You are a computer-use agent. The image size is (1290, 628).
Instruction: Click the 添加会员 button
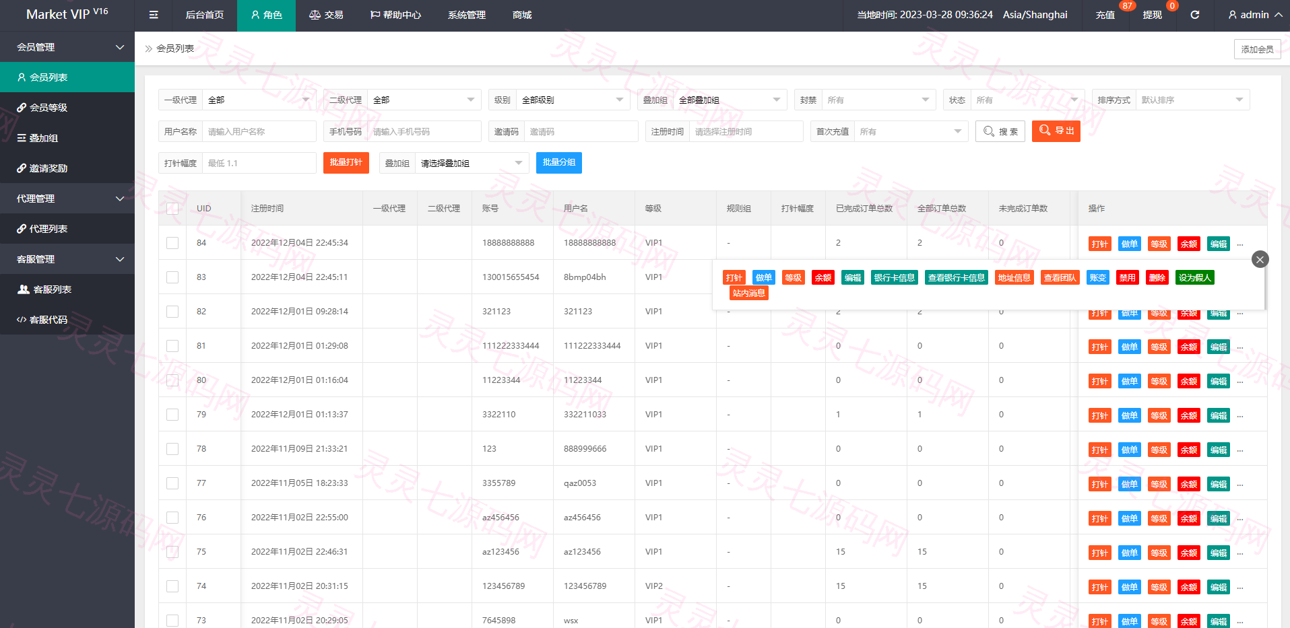click(x=1258, y=49)
